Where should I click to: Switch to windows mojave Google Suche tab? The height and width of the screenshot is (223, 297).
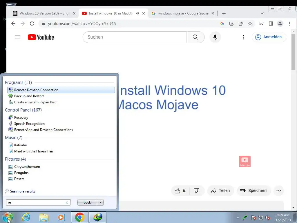click(x=183, y=13)
